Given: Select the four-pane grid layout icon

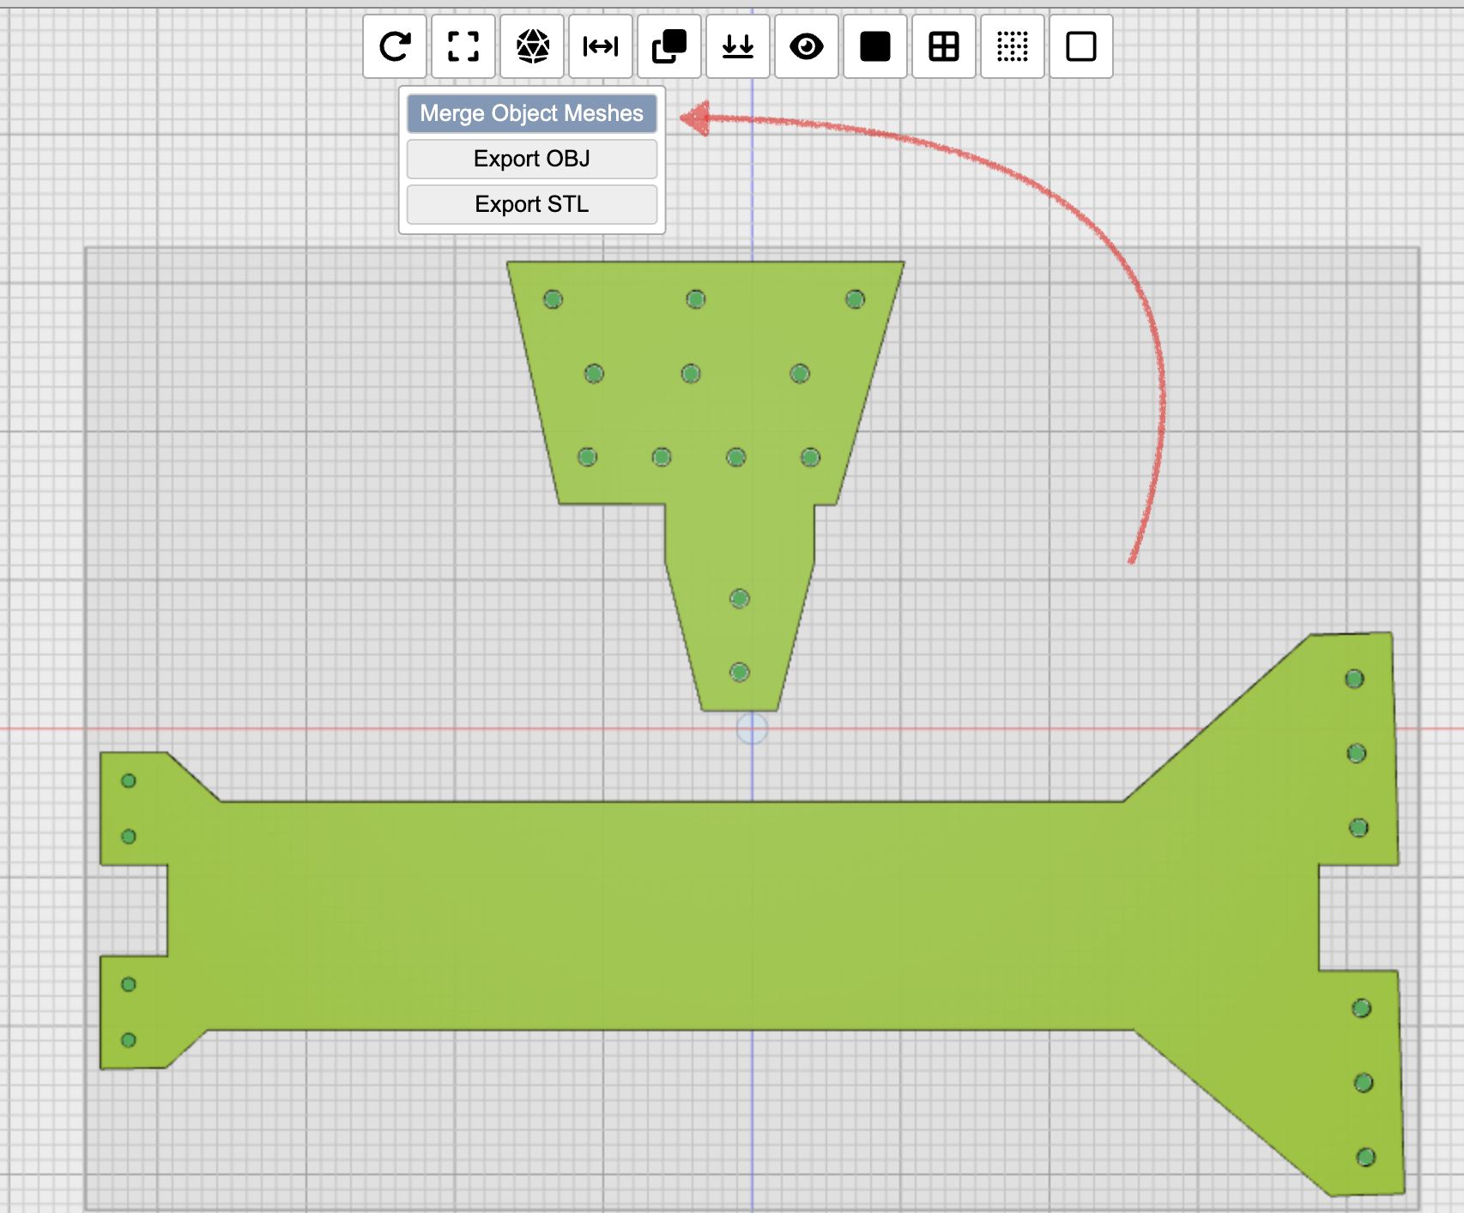Looking at the screenshot, I should [x=944, y=46].
